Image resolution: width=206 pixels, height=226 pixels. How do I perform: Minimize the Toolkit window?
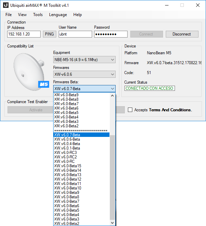coord(167,5)
